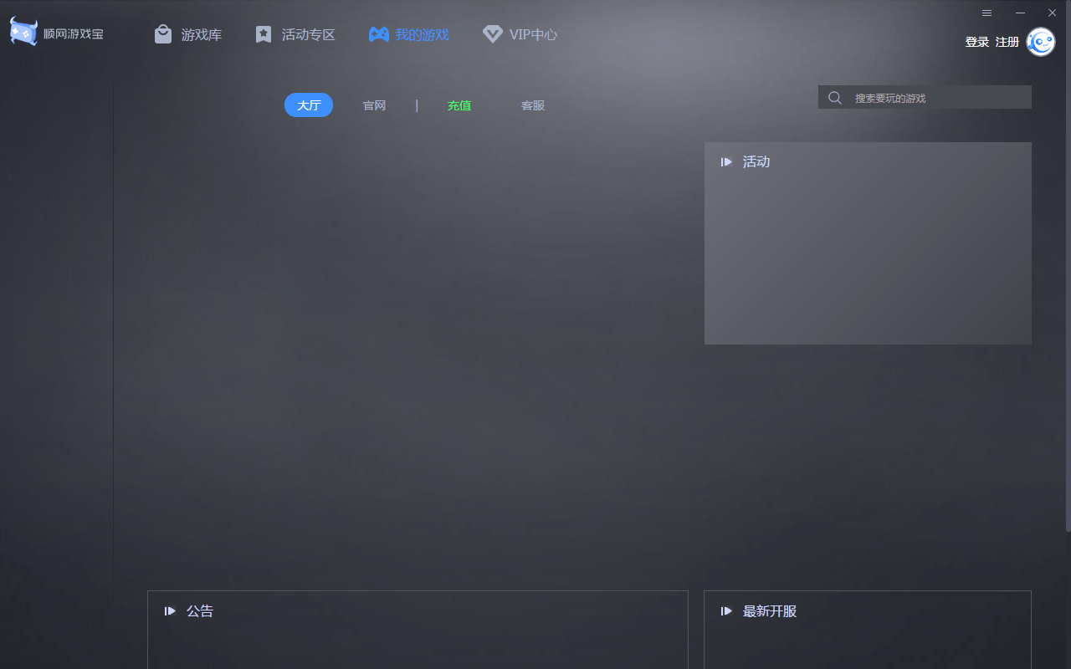Click the 公告 section flag icon
This screenshot has height=669, width=1071.
point(171,610)
